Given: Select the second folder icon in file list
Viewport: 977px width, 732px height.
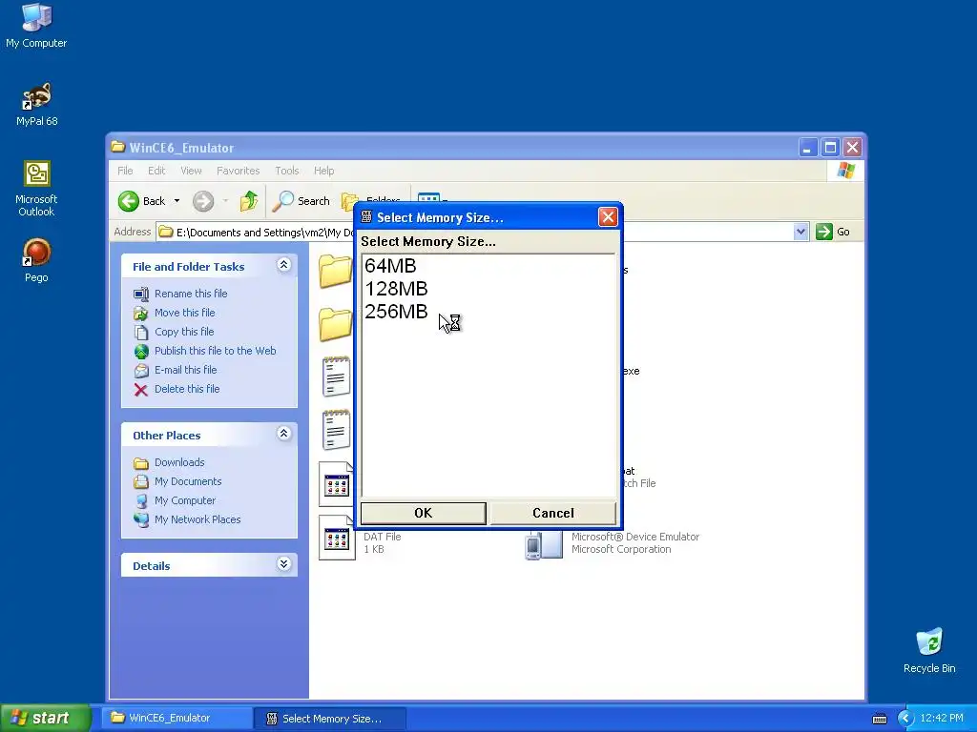Looking at the screenshot, I should click(x=336, y=324).
